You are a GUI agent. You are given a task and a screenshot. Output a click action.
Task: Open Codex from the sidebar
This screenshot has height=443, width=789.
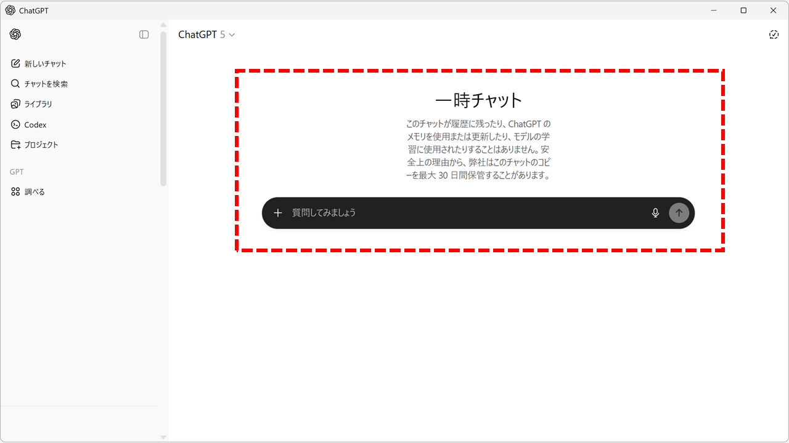[x=35, y=124]
